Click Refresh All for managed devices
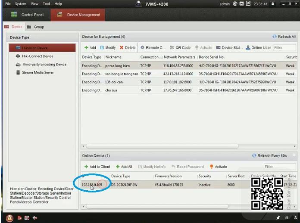The height and width of the screenshot is (223, 300). click(284, 37)
